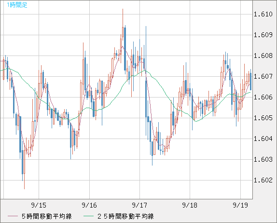Screen dimensions: 277x223
Task: Click the 1時間足 timeframe label
Action: tap(17, 5)
